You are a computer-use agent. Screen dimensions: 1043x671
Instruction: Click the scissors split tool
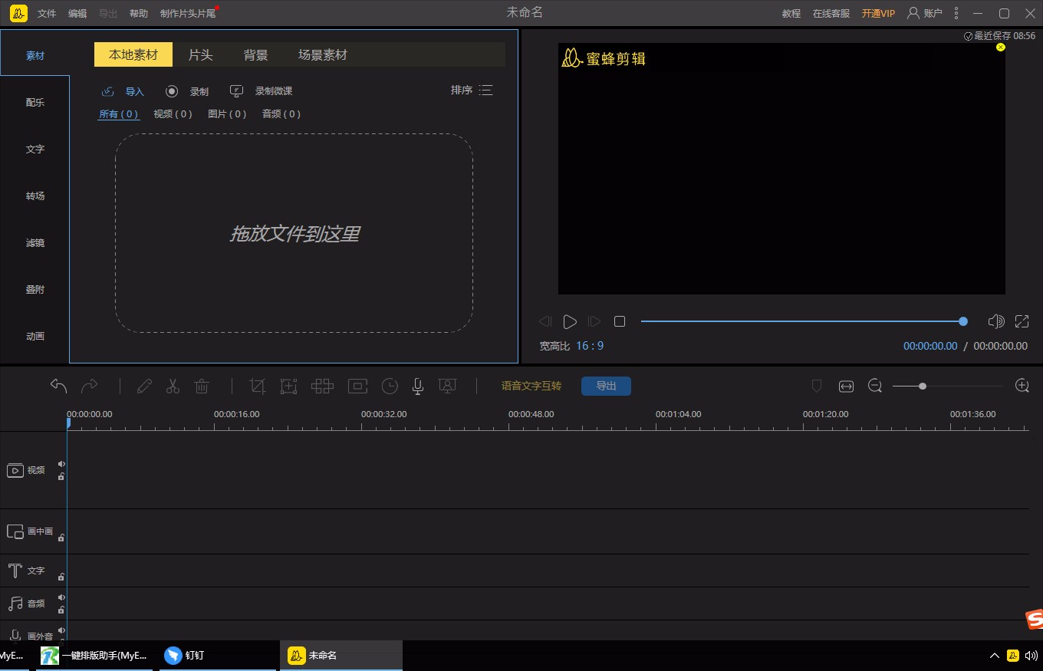173,386
